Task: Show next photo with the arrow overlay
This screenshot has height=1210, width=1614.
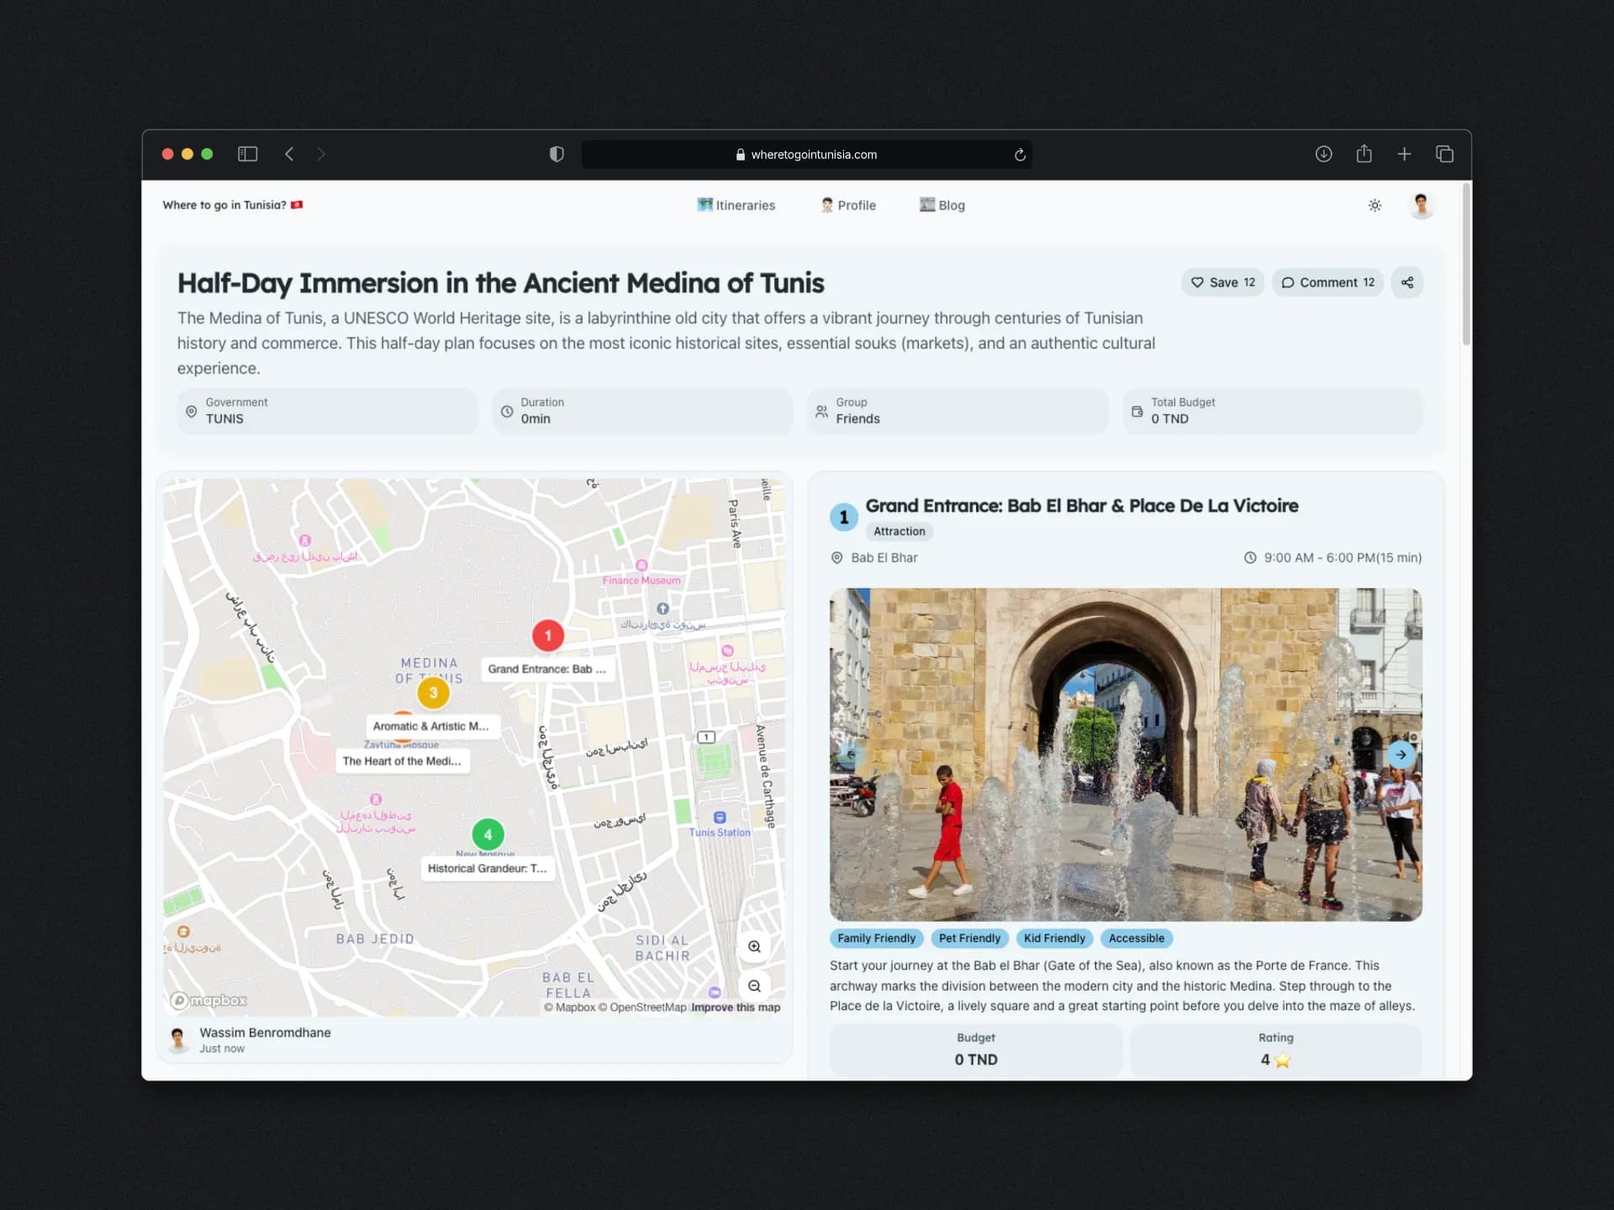Action: [1401, 755]
